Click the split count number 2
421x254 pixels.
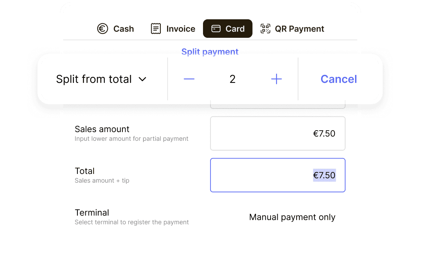point(232,79)
